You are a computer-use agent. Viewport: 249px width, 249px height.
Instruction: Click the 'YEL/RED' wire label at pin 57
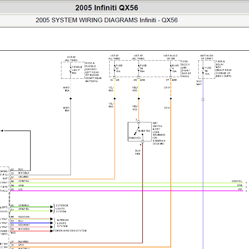tap(23, 177)
